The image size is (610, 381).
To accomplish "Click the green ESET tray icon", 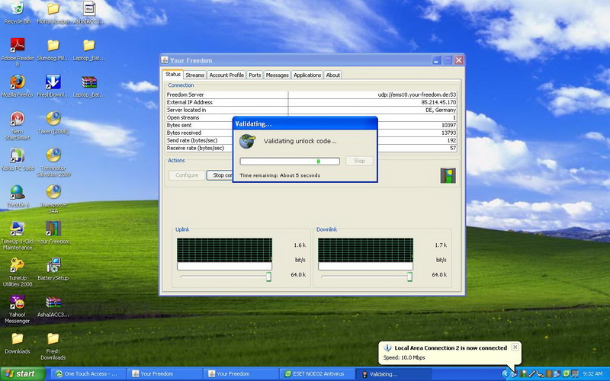I will click(567, 374).
